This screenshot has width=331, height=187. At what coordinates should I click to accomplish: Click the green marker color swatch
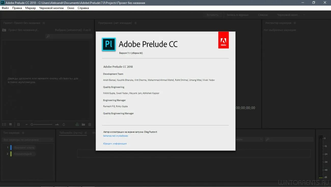[11, 154]
